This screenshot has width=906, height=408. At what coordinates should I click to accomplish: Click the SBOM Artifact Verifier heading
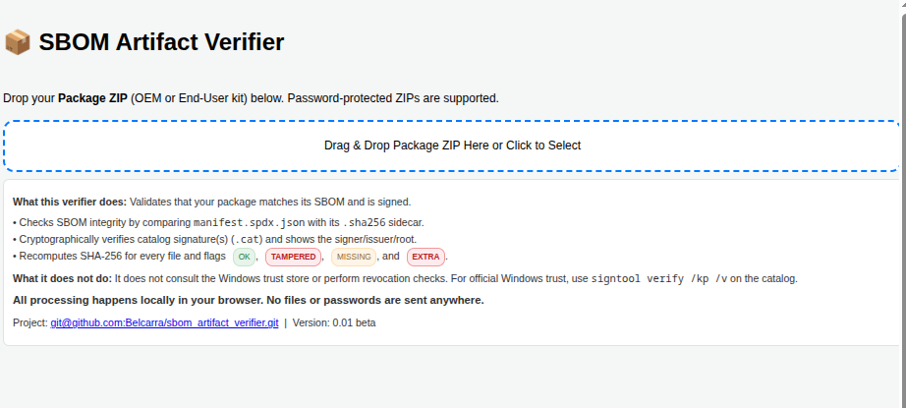161,42
